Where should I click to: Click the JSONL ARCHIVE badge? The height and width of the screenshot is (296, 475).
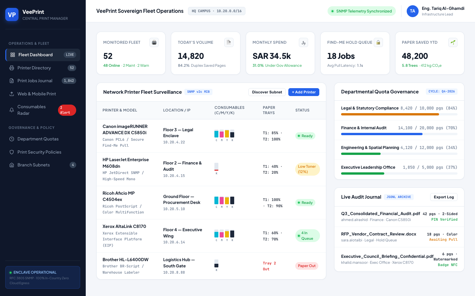click(x=399, y=197)
